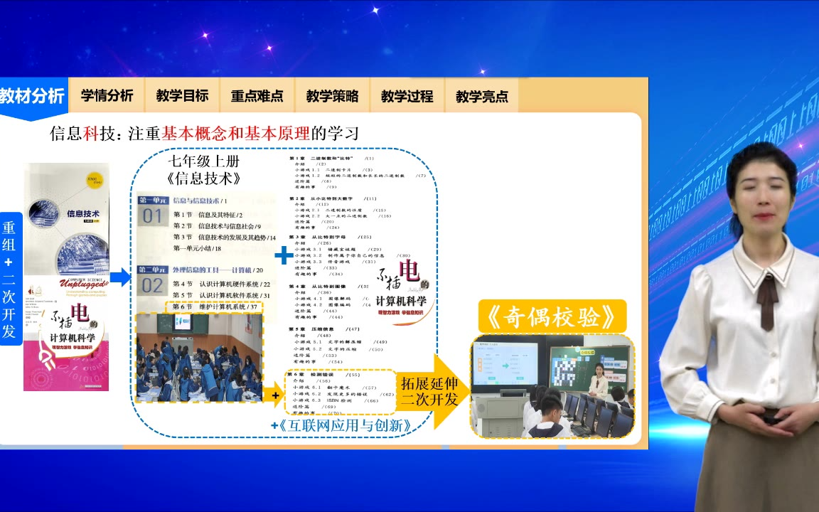Click the 《奇偶校验》 title banner
Screen dimensions: 819x512
pyautogui.click(x=552, y=317)
